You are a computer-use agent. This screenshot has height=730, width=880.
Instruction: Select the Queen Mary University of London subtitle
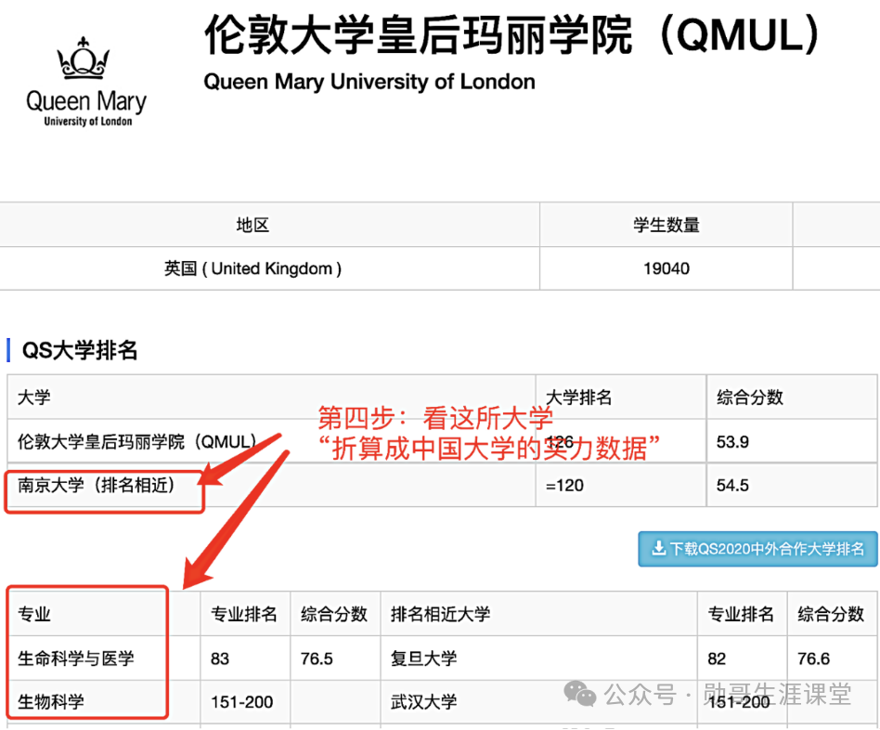click(369, 82)
